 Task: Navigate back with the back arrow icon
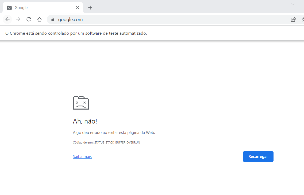(7, 19)
